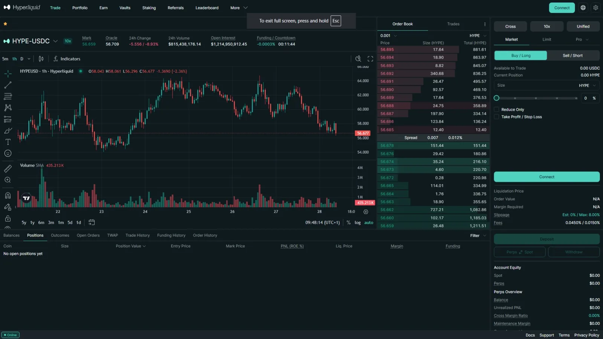Click the zoom in tool
The height and width of the screenshot is (339, 603).
coord(8,180)
